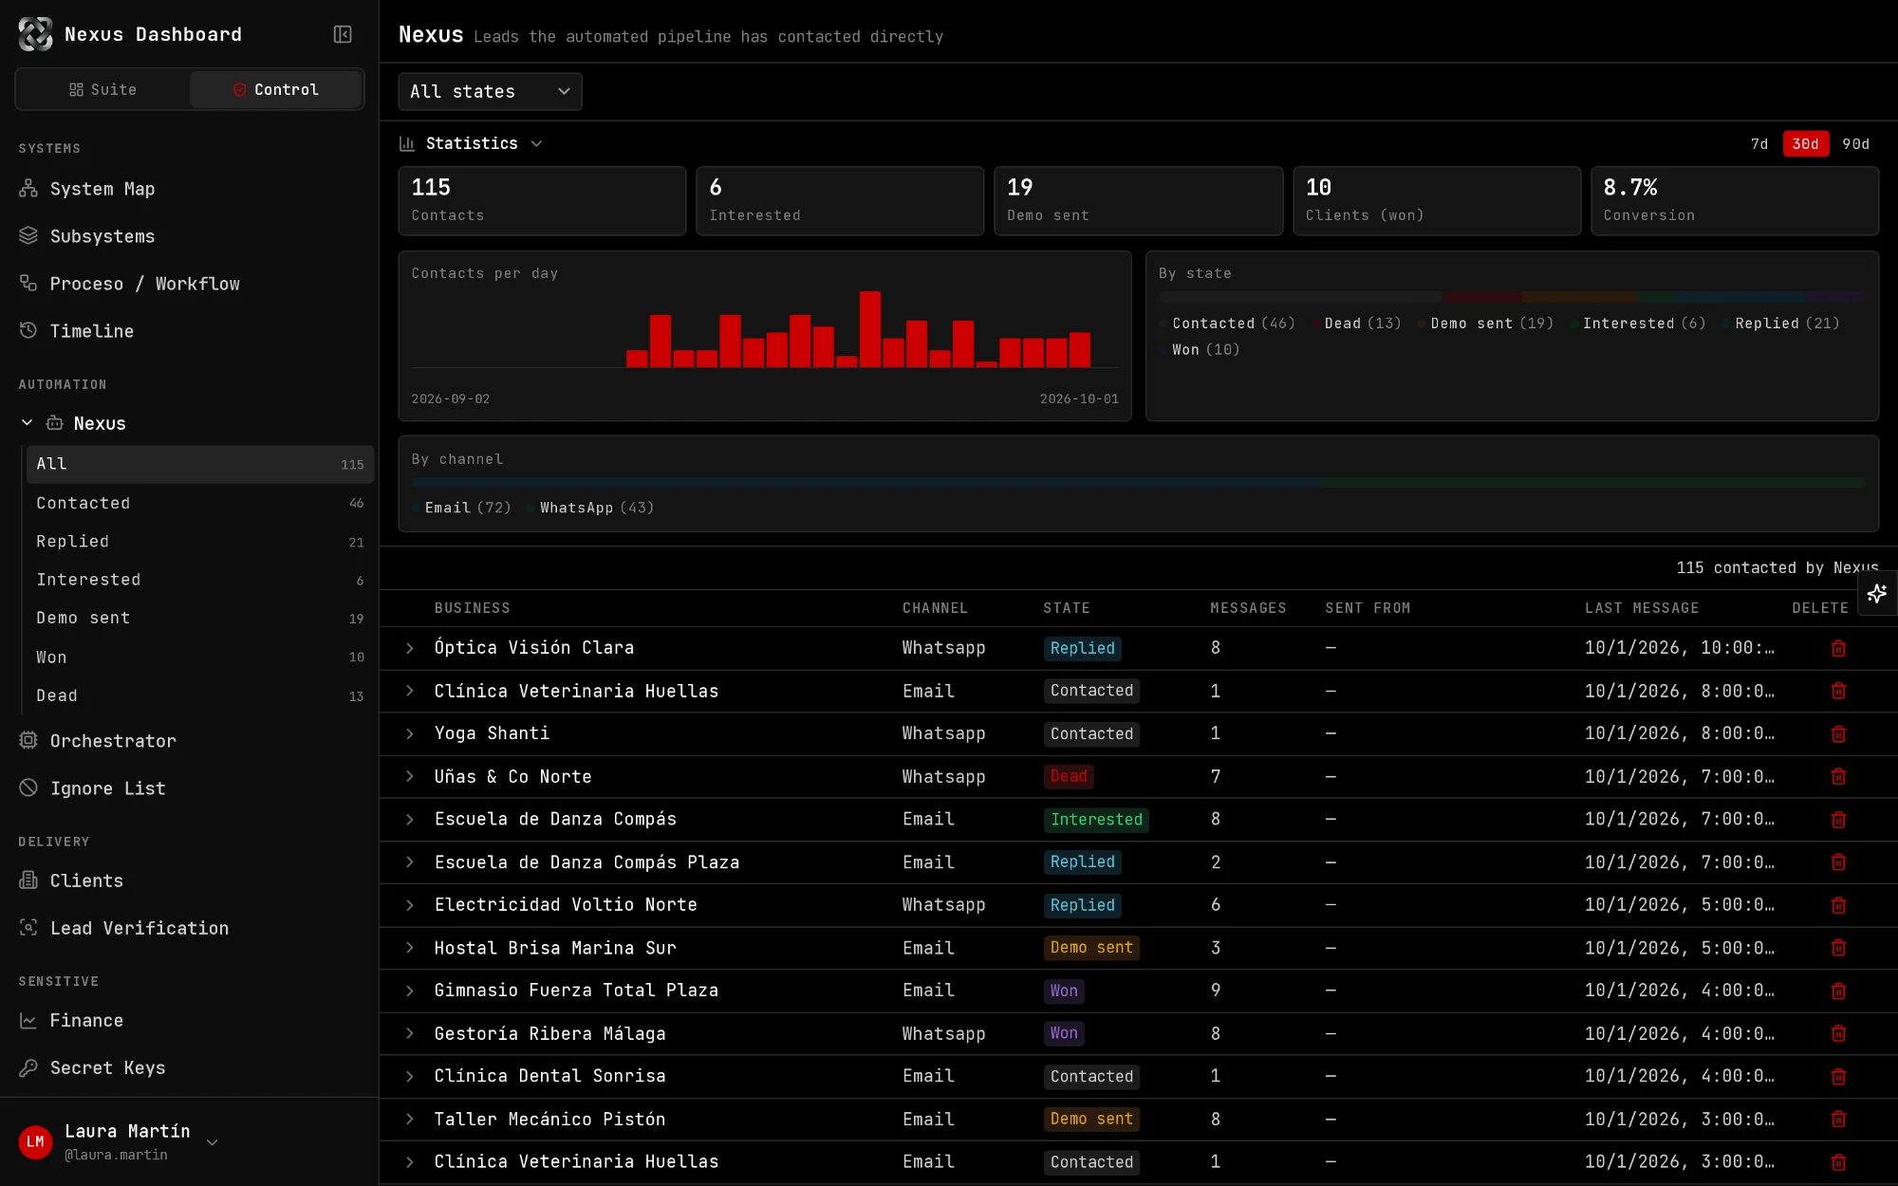Delete Uñas & Co Norte lead

click(1838, 777)
